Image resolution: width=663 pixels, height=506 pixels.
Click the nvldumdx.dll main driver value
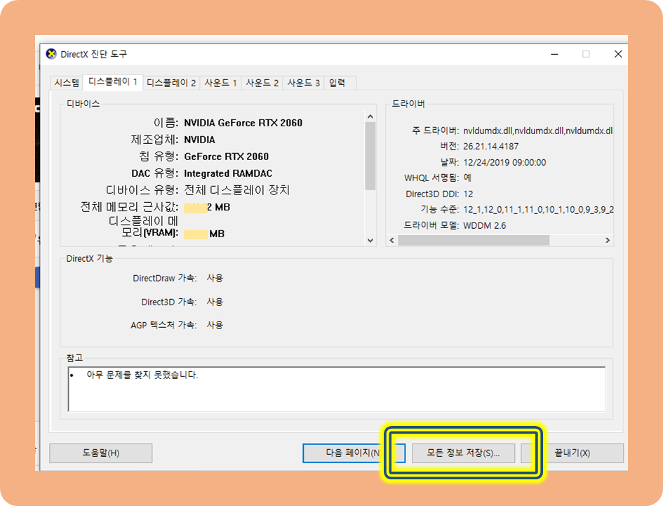coord(537,131)
